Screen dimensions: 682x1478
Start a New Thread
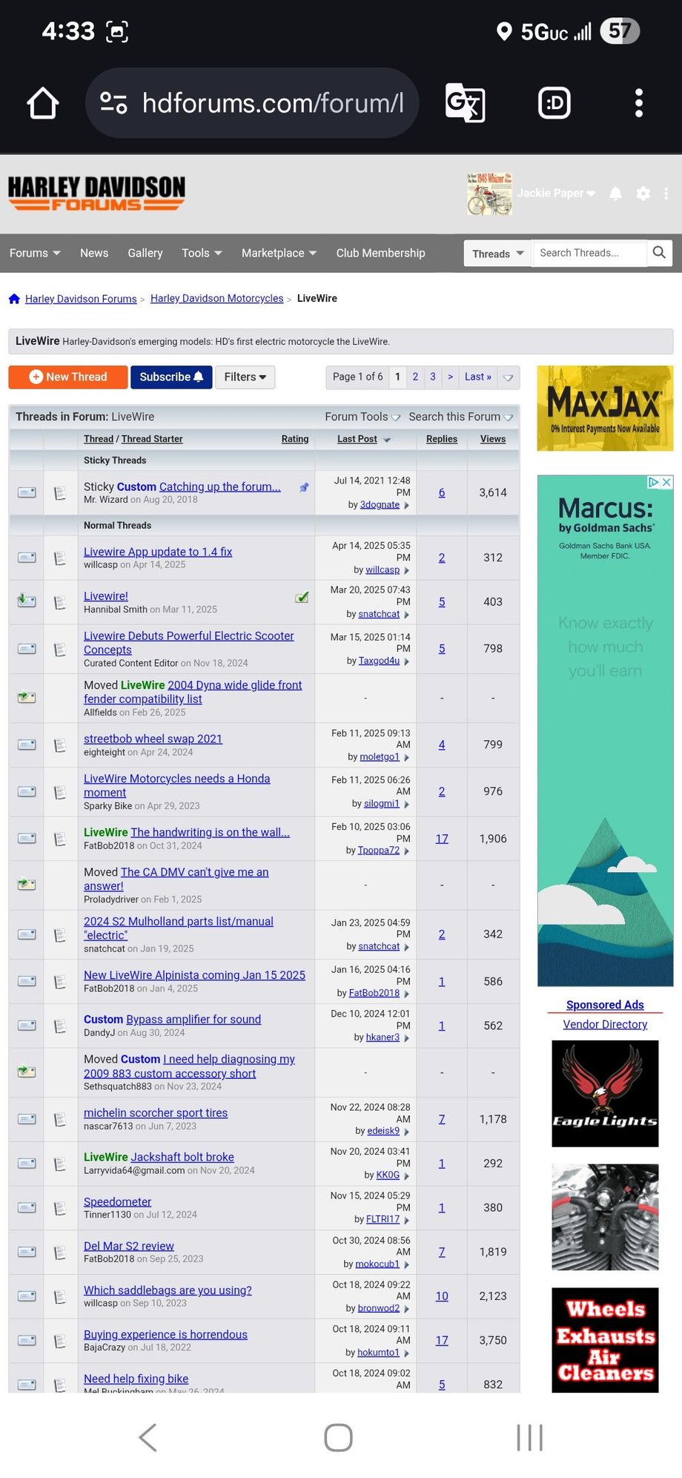coord(68,377)
